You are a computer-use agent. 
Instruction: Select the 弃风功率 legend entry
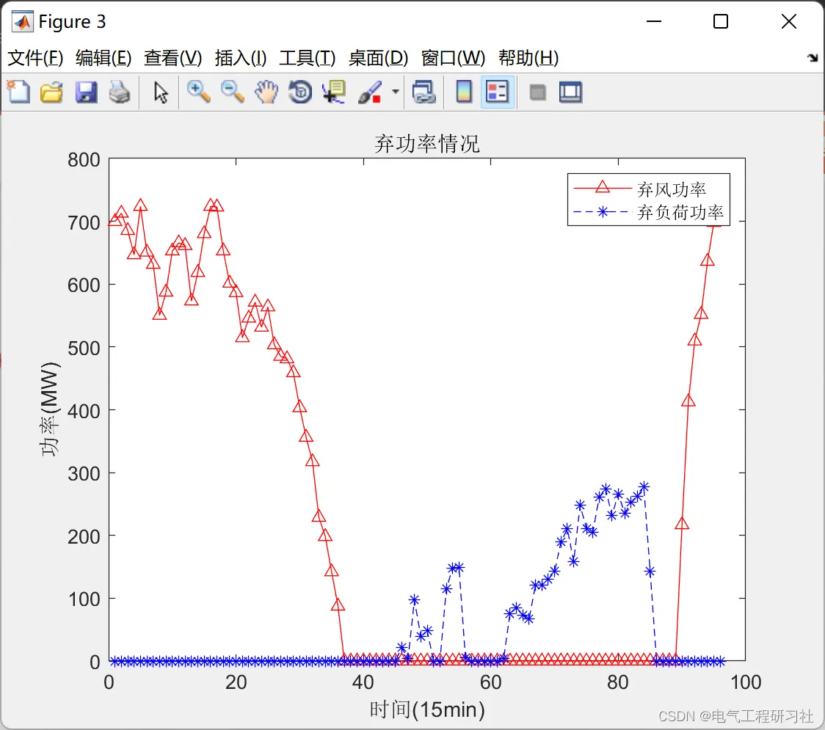pos(671,189)
